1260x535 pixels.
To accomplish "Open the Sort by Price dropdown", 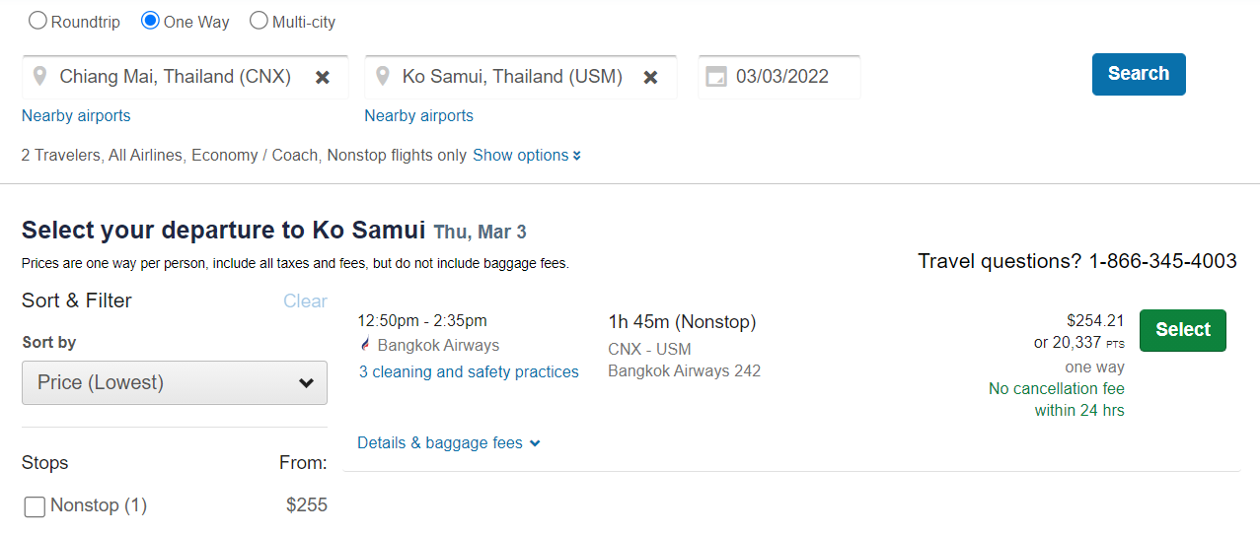I will coord(175,382).
